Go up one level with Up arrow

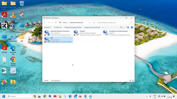point(56,23)
